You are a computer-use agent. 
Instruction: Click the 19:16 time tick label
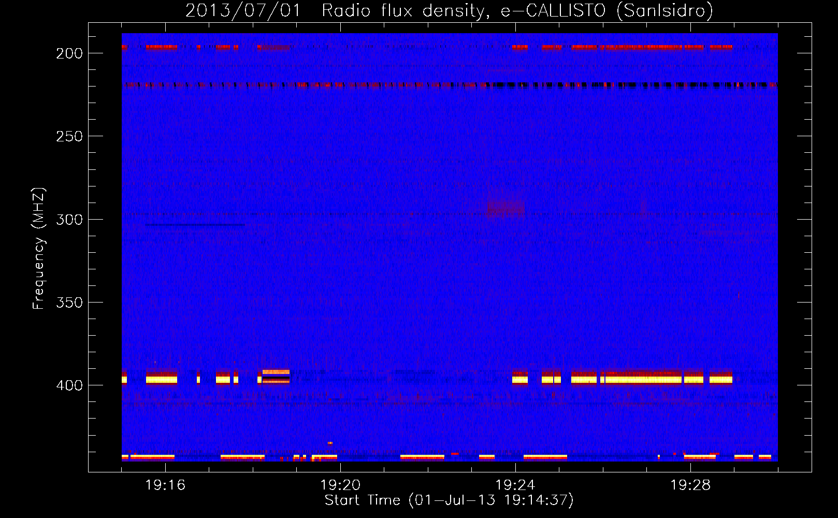(165, 485)
